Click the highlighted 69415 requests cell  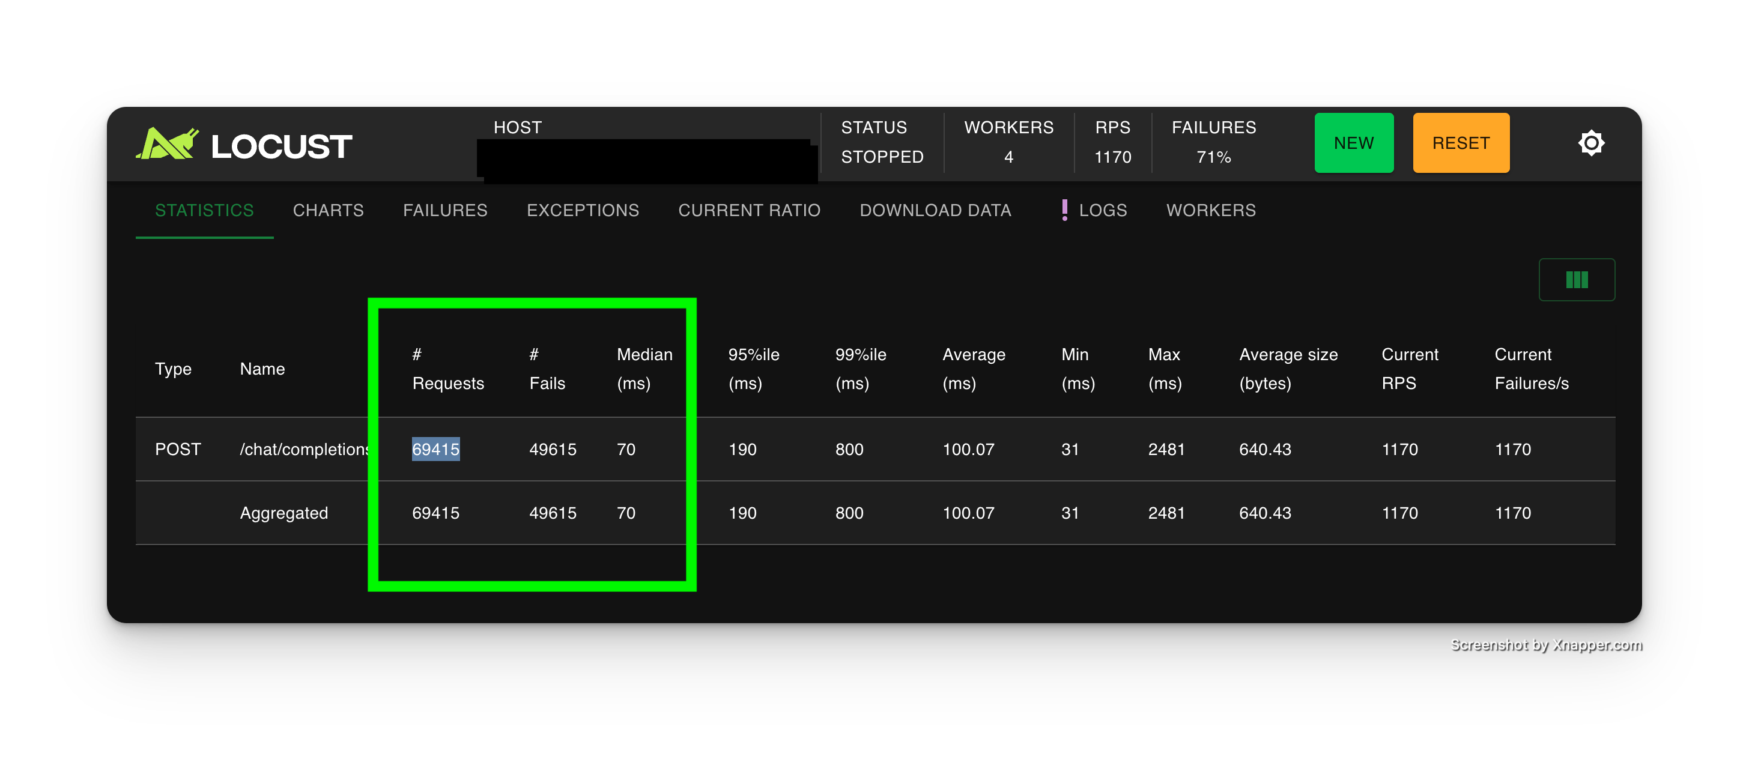435,449
